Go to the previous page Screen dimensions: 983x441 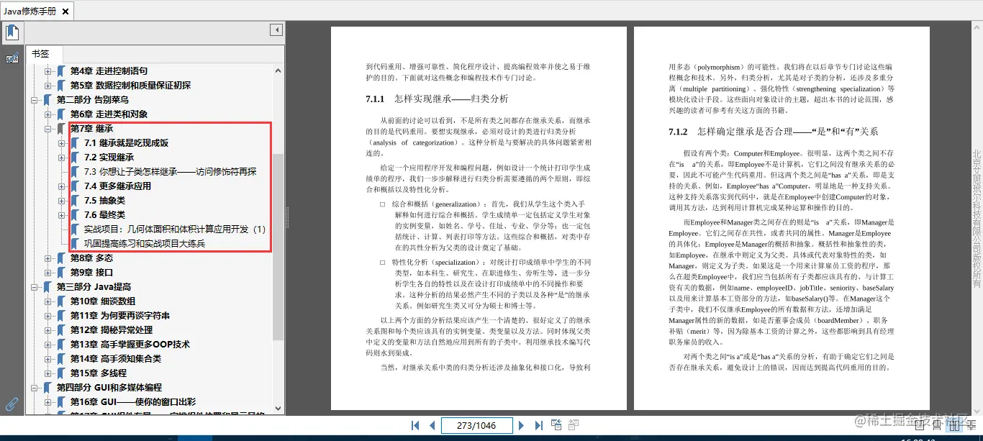pos(432,425)
